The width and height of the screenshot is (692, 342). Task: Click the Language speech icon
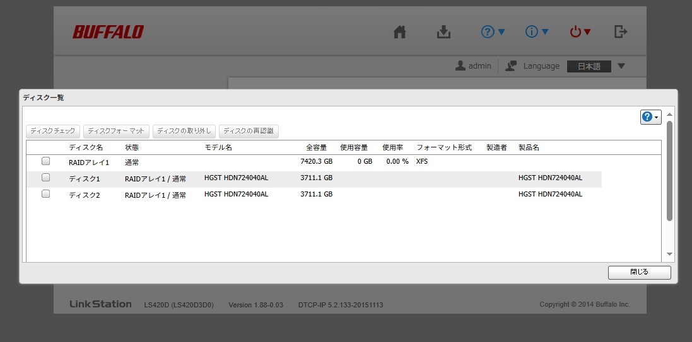511,66
